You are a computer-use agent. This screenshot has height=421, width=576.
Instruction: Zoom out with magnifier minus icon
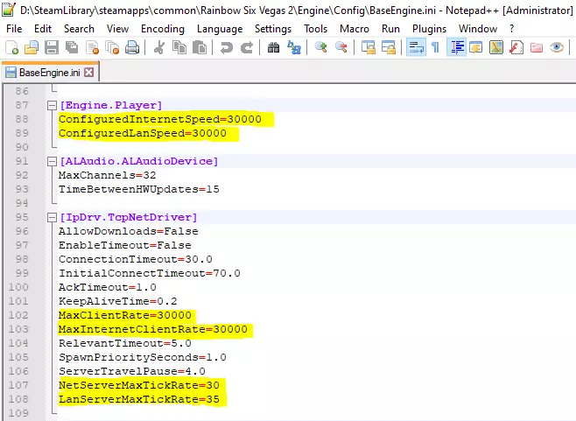click(341, 47)
